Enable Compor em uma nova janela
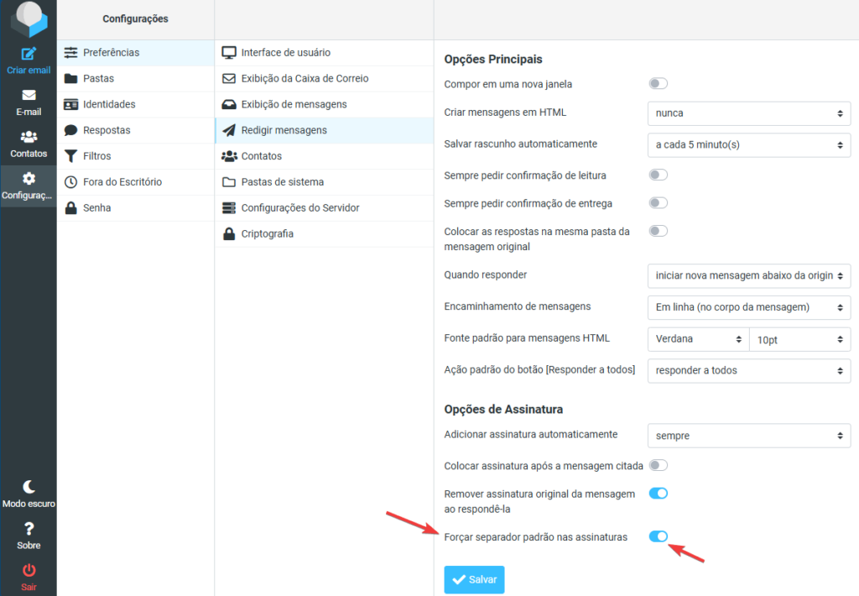859x596 pixels. pos(659,83)
